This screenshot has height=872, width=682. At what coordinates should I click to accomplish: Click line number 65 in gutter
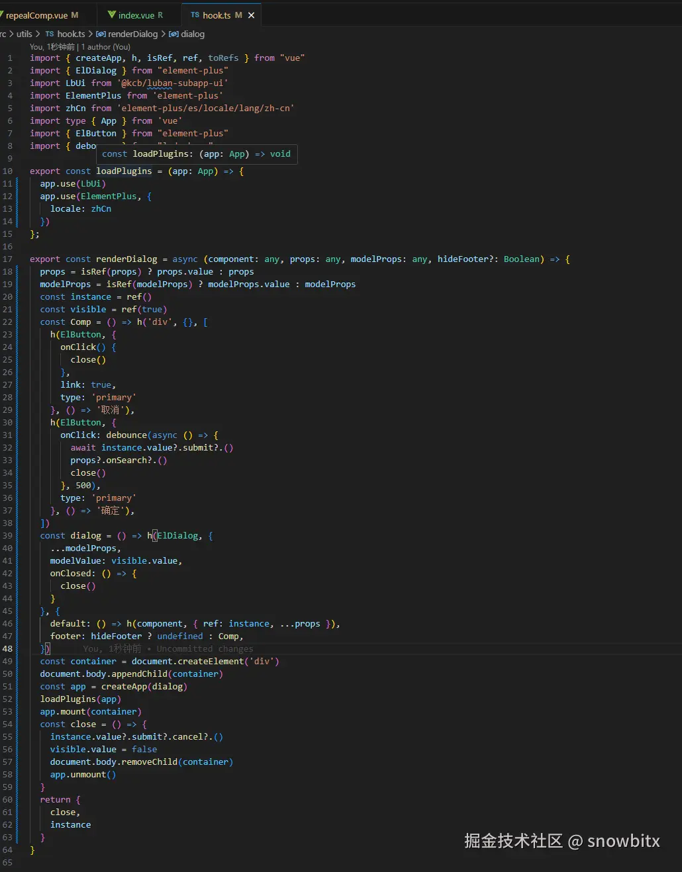7,862
